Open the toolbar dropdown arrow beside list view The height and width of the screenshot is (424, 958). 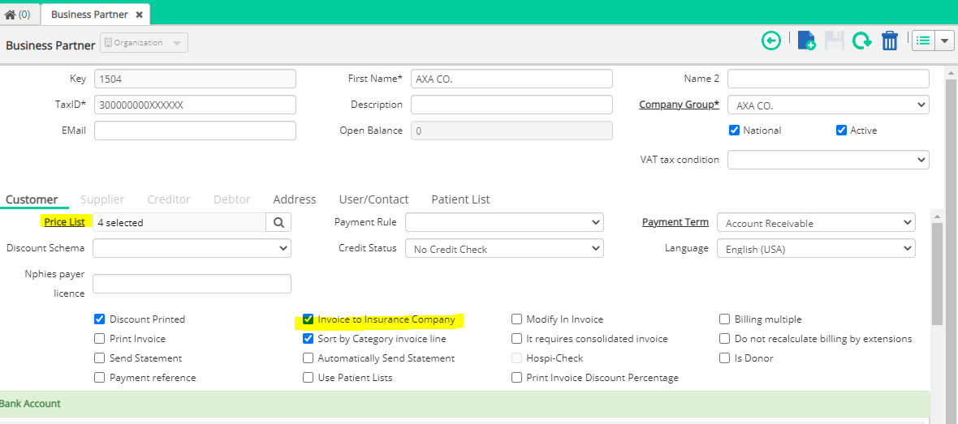pyautogui.click(x=944, y=41)
